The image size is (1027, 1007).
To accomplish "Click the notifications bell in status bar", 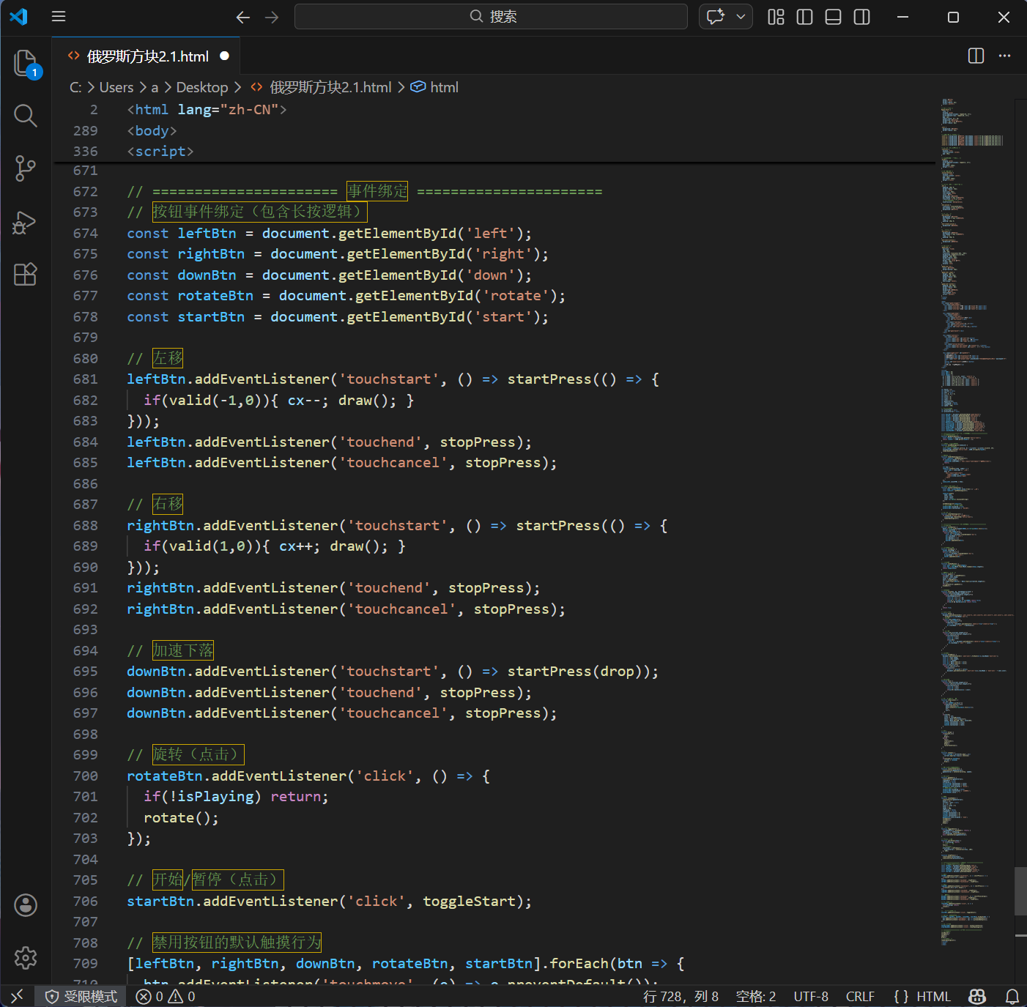I will [x=1012, y=996].
